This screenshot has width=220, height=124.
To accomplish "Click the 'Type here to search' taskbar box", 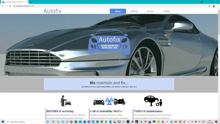I will coord(25,122).
